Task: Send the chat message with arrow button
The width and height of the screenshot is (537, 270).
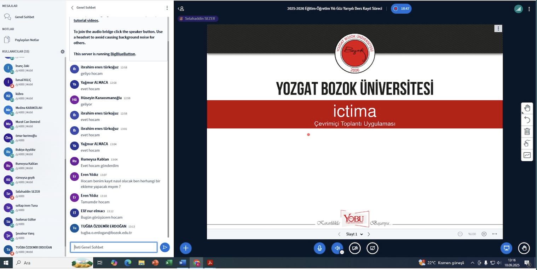Action: click(x=164, y=247)
